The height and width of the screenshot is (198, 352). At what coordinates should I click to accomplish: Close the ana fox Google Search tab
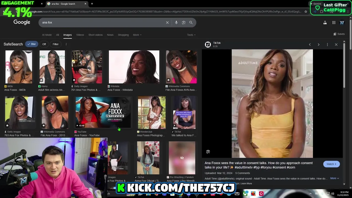(x=85, y=4)
